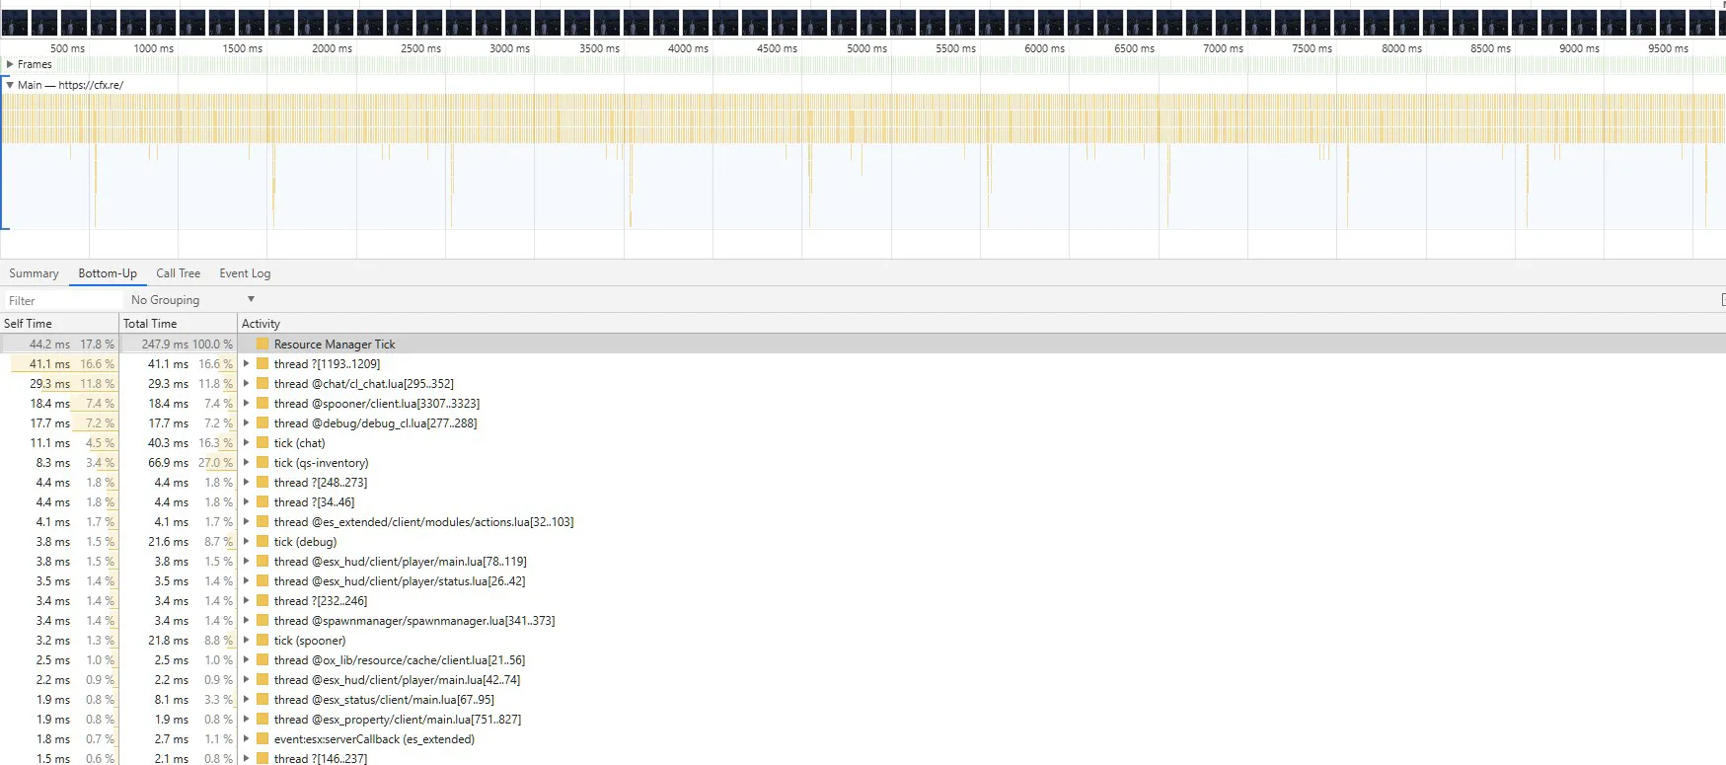Expand the tick (chat) row
Screen dimensions: 1726x765
point(247,443)
